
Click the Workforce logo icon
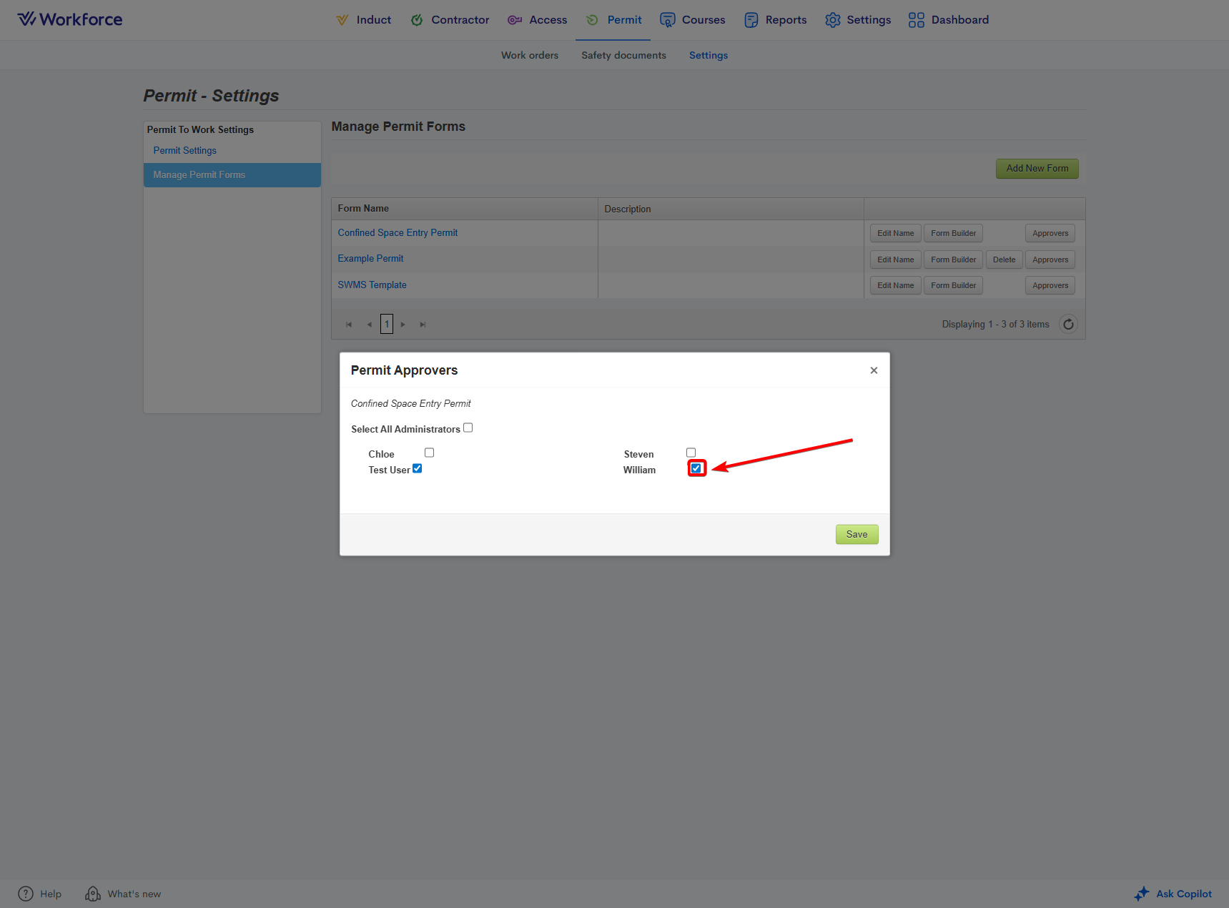pyautogui.click(x=26, y=19)
